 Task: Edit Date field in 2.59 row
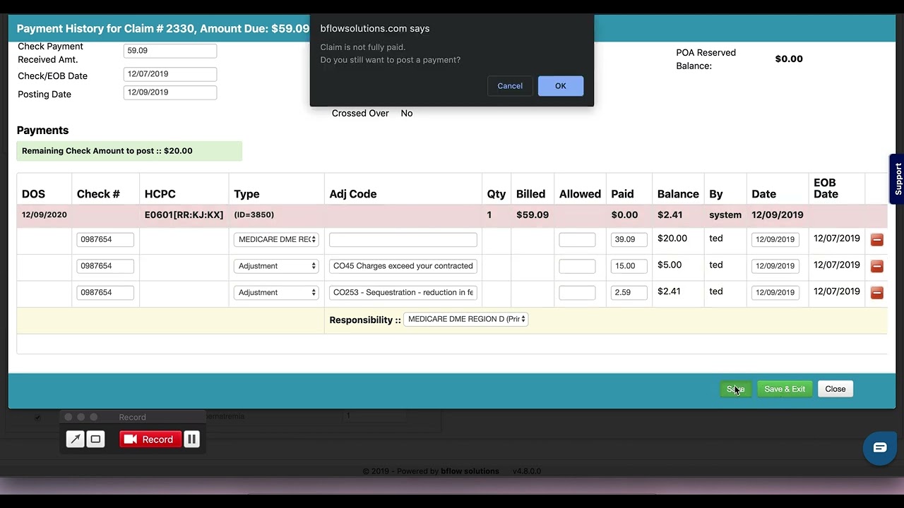coord(775,292)
